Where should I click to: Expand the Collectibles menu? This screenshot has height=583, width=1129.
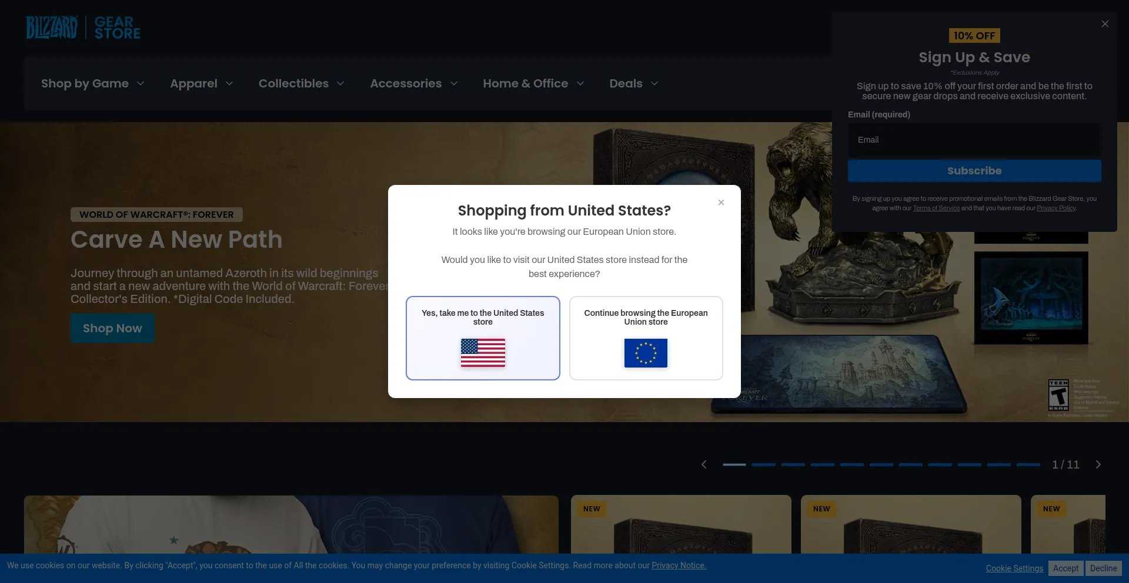point(302,83)
